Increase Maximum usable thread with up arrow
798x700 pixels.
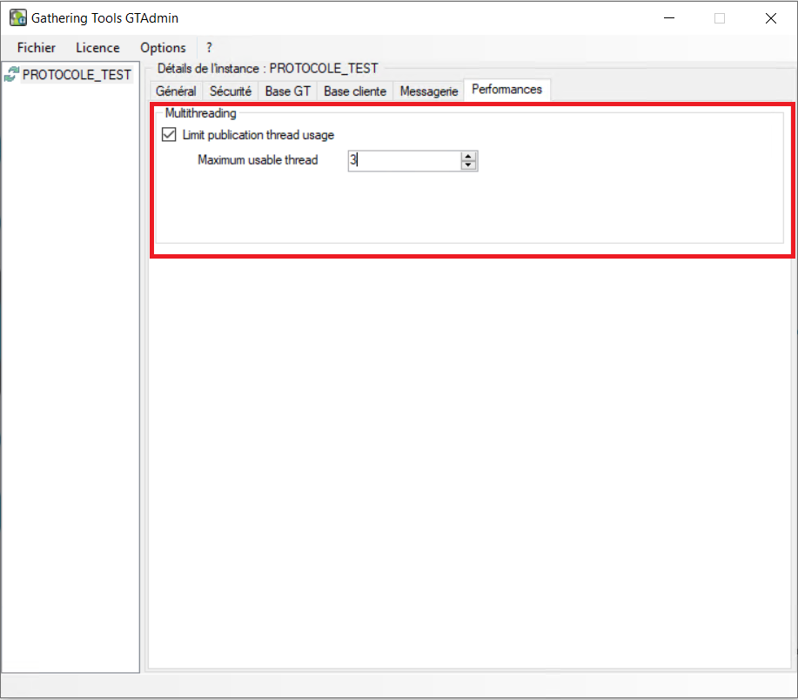pyautogui.click(x=468, y=157)
